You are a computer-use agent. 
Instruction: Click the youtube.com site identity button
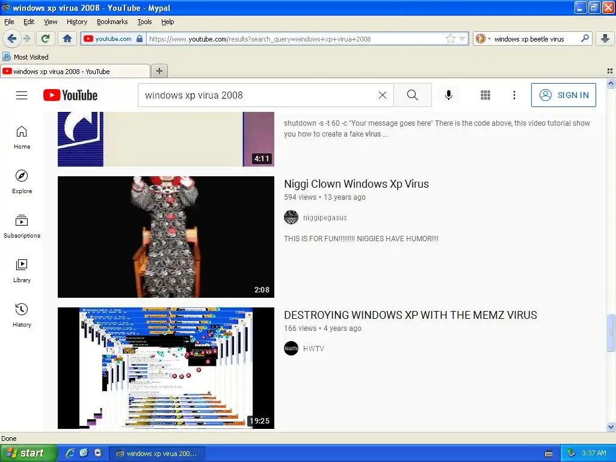112,38
